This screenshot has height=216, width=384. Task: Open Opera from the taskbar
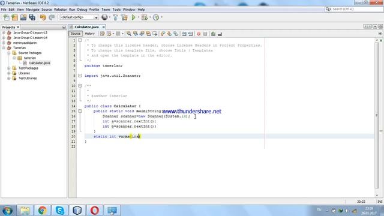[95, 211]
